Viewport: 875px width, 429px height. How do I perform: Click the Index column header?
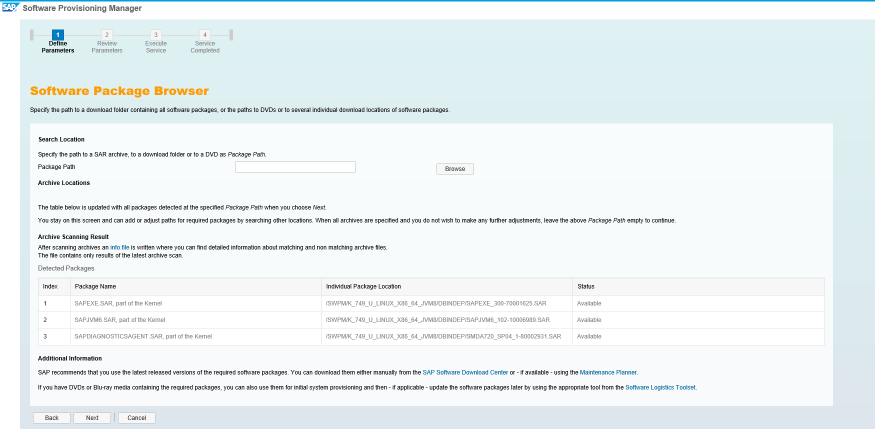point(54,286)
